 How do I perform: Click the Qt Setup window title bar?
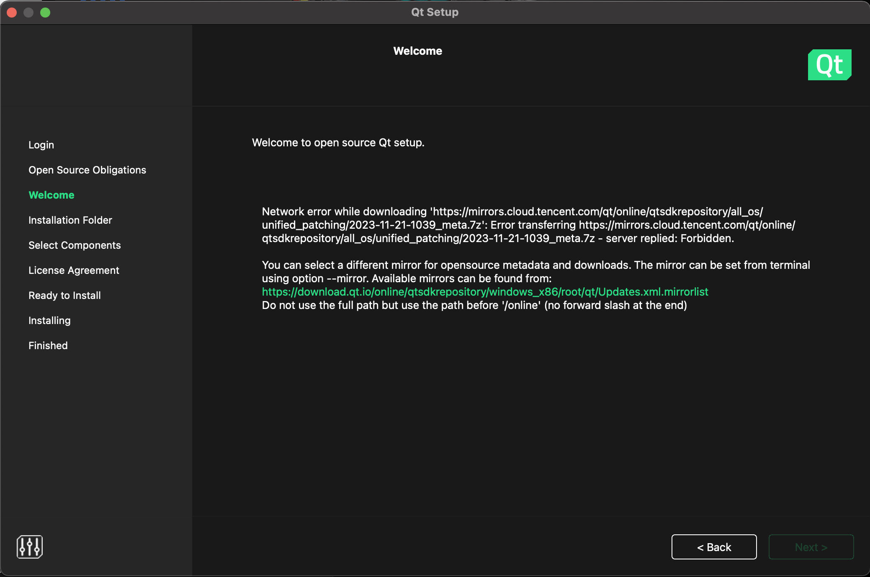tap(435, 12)
